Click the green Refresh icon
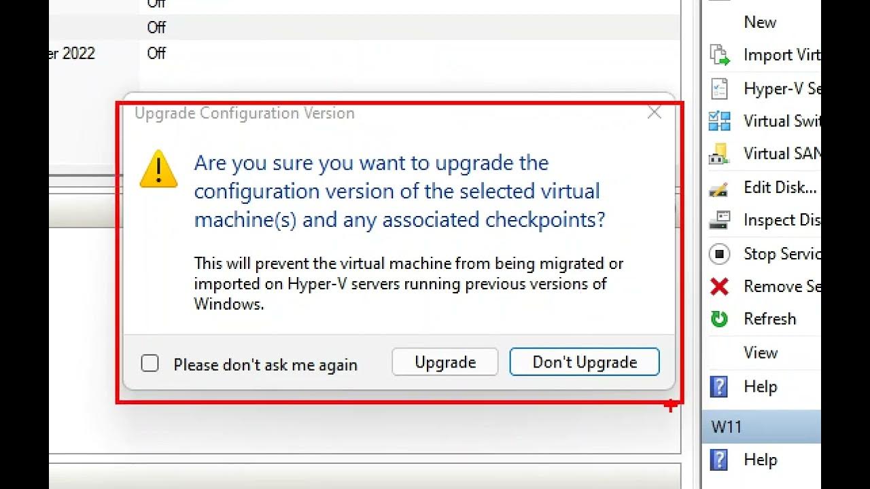This screenshot has width=870, height=489. click(x=719, y=319)
